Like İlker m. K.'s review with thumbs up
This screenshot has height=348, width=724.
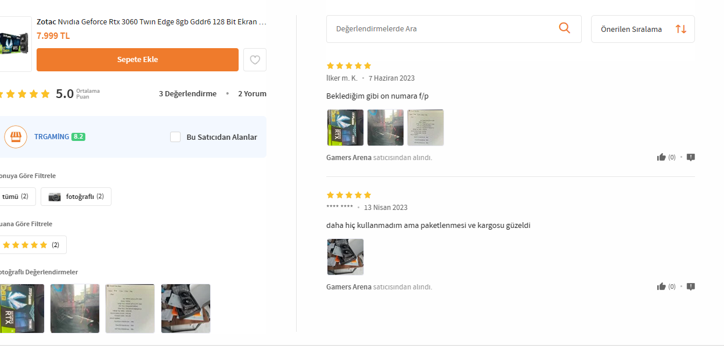click(x=661, y=157)
